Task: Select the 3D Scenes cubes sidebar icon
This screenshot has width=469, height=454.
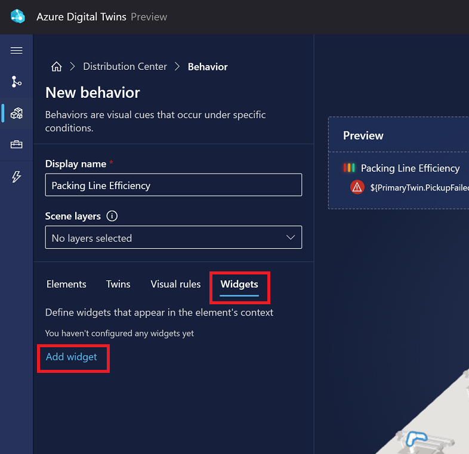Action: pyautogui.click(x=17, y=113)
